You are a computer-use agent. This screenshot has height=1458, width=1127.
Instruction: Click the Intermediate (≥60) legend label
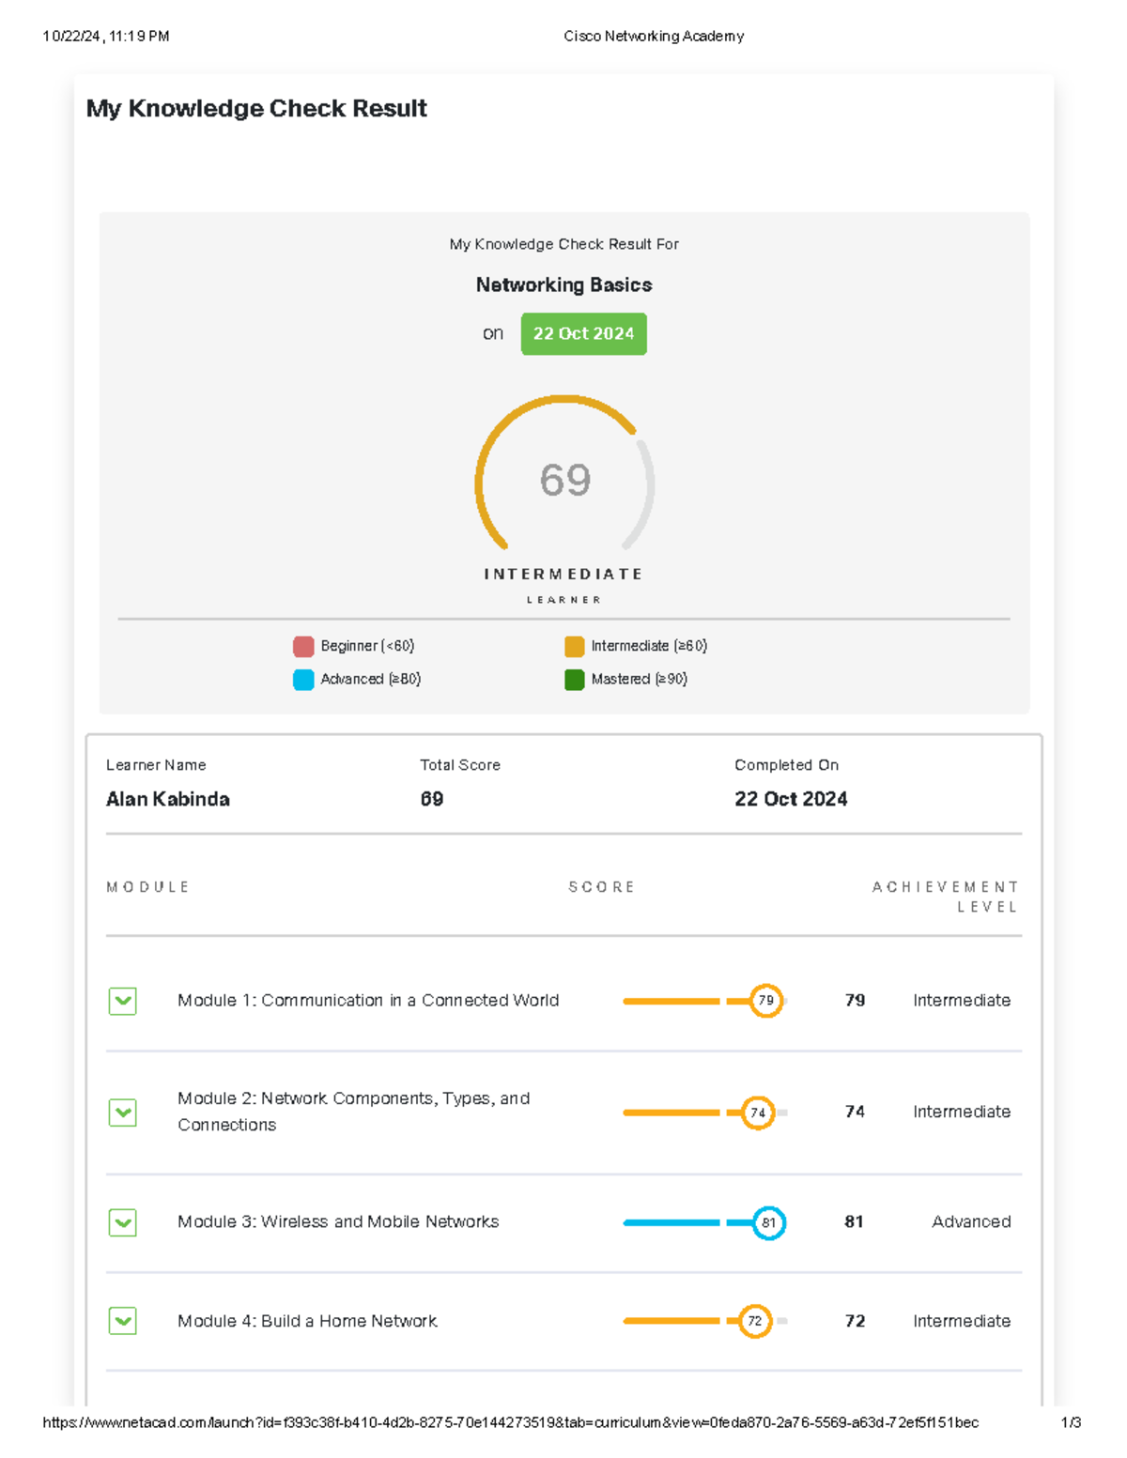coord(649,646)
